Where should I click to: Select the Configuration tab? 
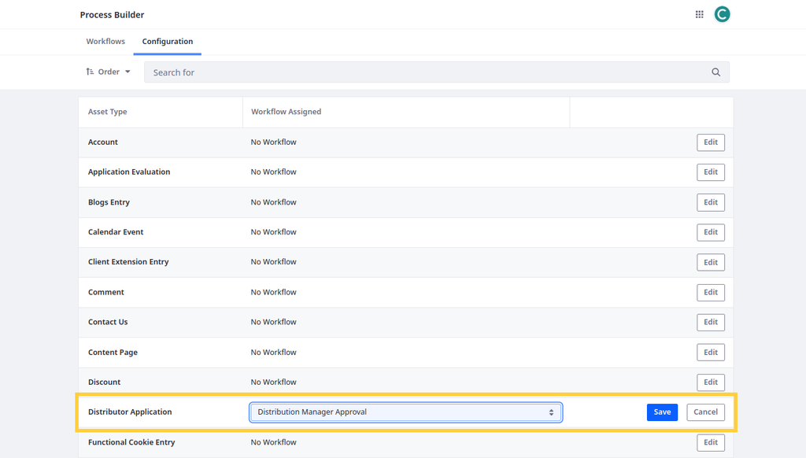[x=167, y=42]
